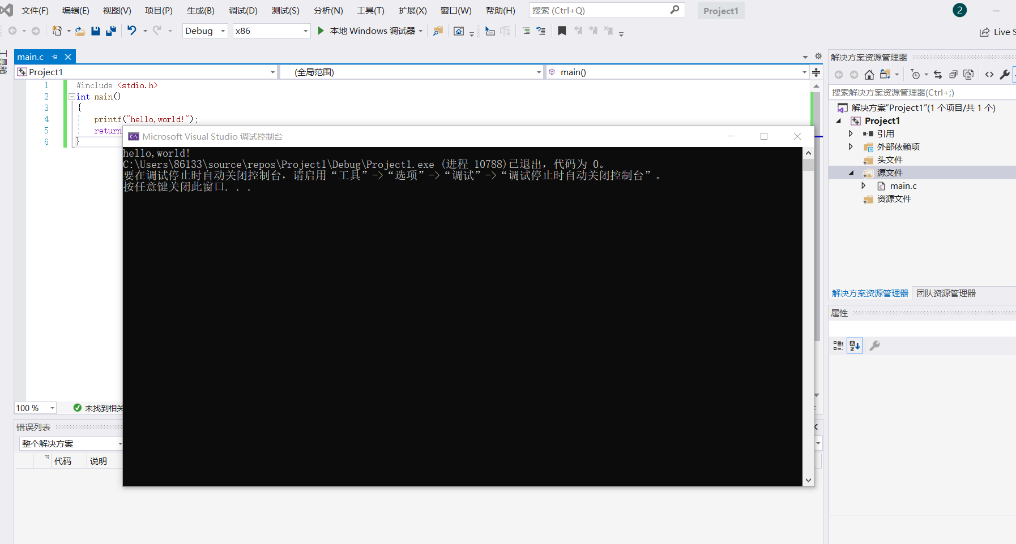The image size is (1016, 544).
Task: Open the 工具(T) menu
Action: 370,11
